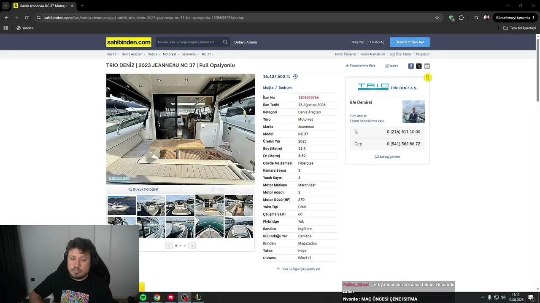Open the Yandex bookmark
This screenshot has height=303, width=540.
click(24, 28)
